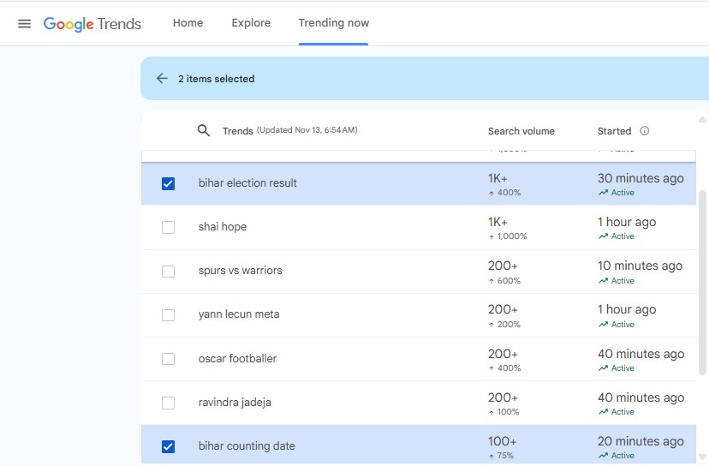Open the ravindra jadeja trend

[235, 403]
